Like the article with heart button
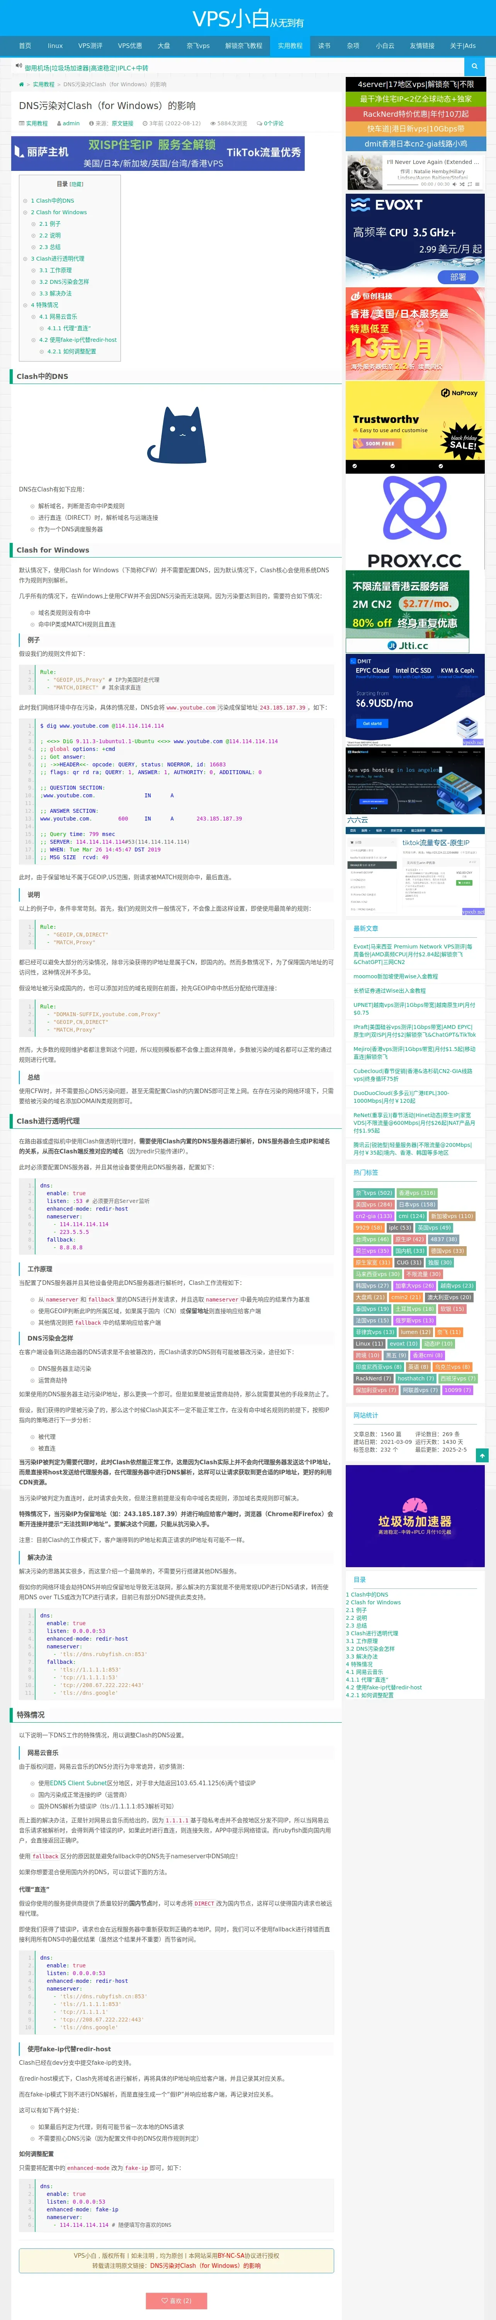Screen dimensions: 496x2320 (177, 2300)
